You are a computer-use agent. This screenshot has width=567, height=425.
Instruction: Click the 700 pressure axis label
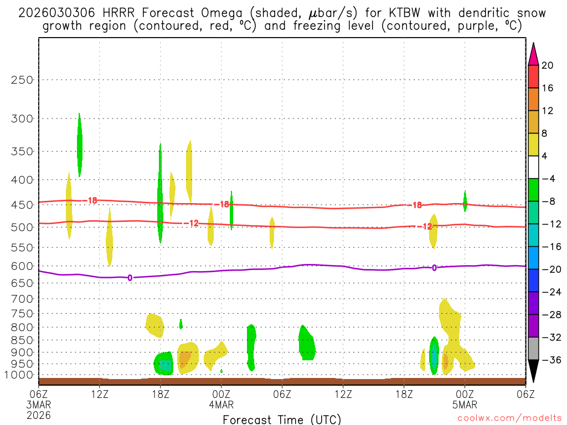(22, 299)
